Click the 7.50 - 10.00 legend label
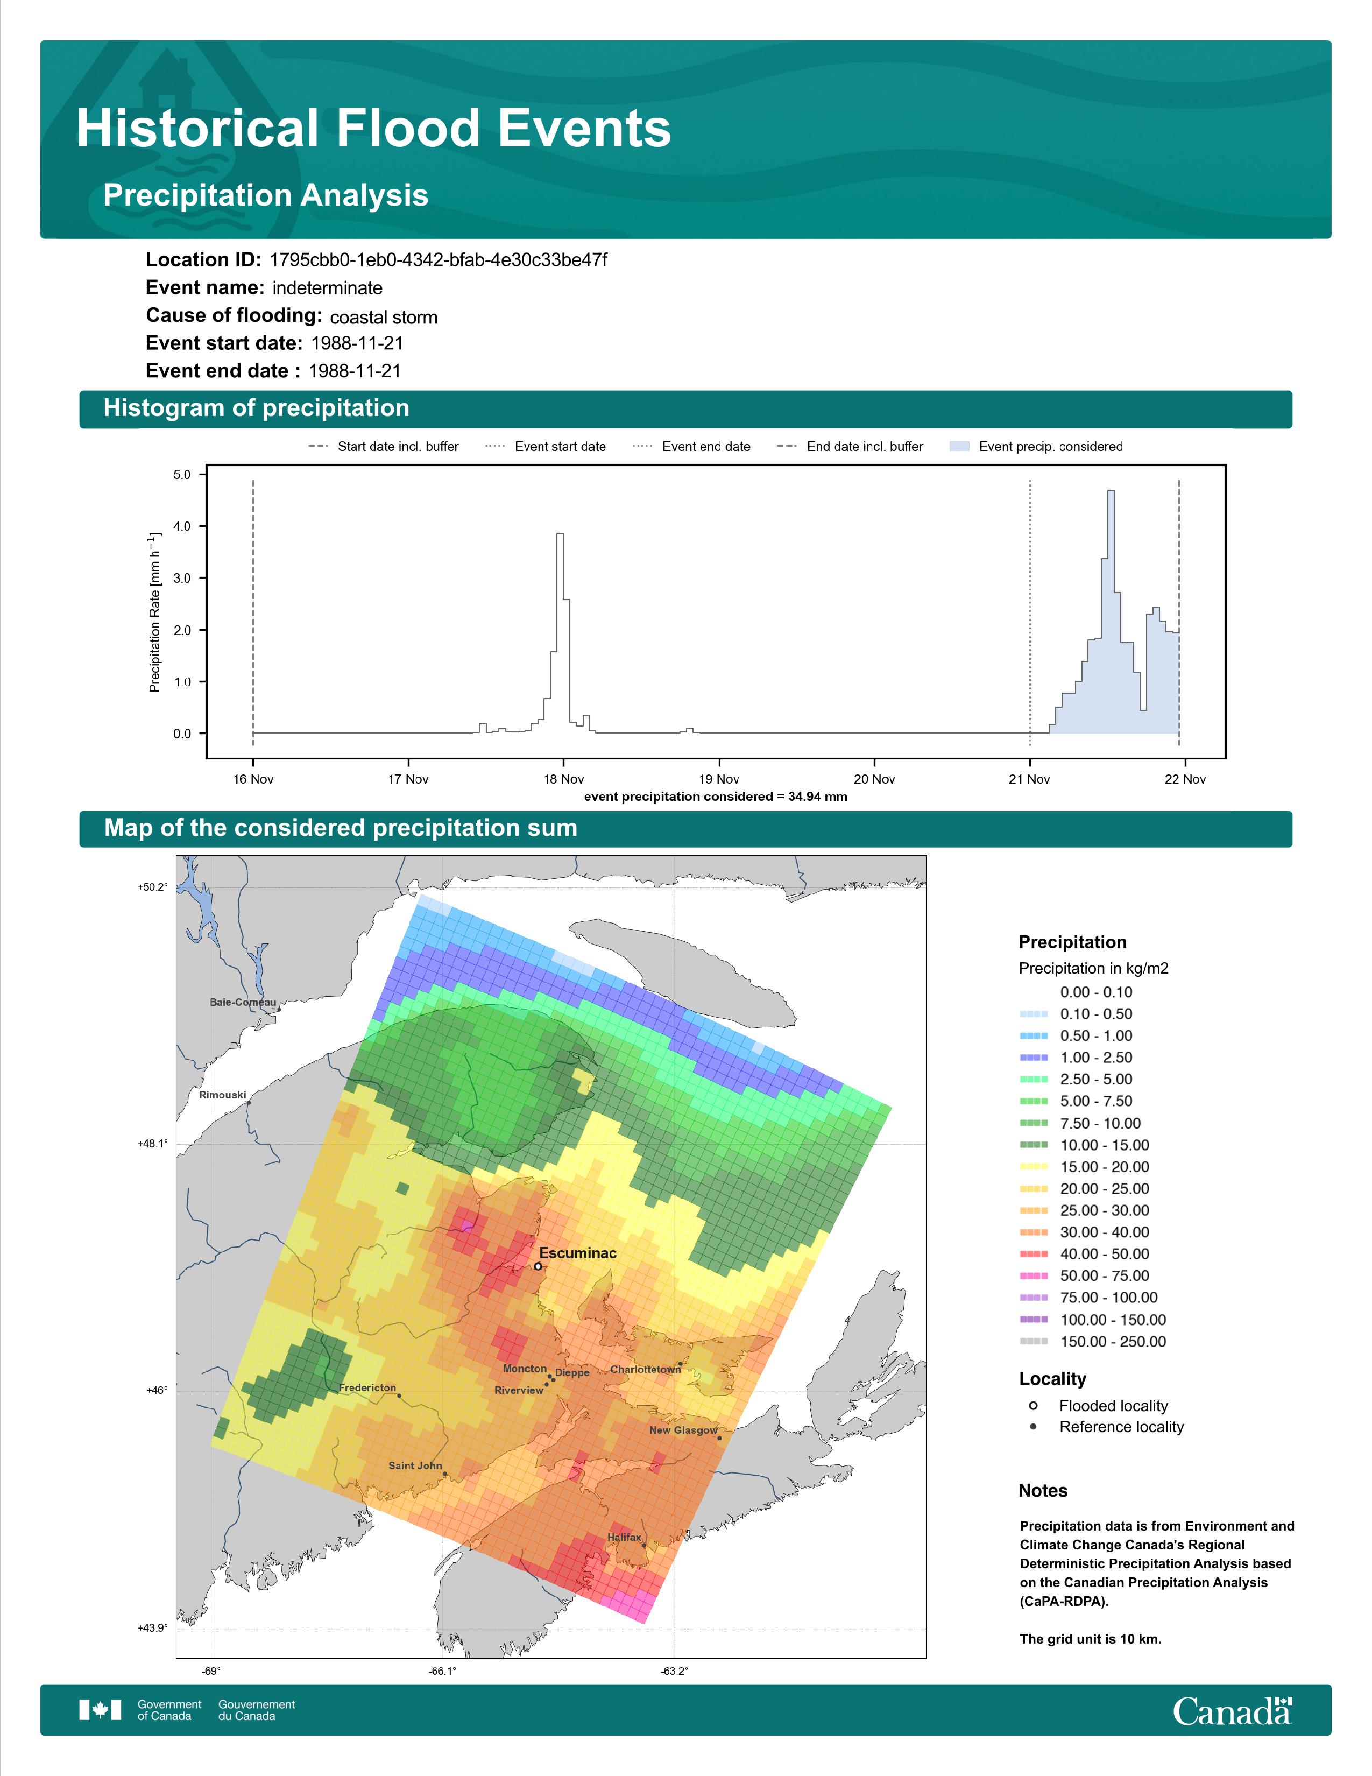The height and width of the screenshot is (1776, 1372). point(1100,1123)
